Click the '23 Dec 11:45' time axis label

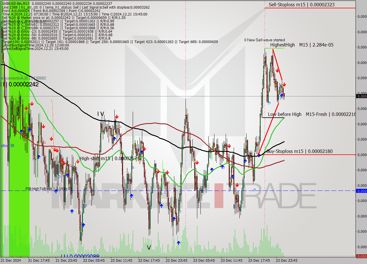click(231, 261)
